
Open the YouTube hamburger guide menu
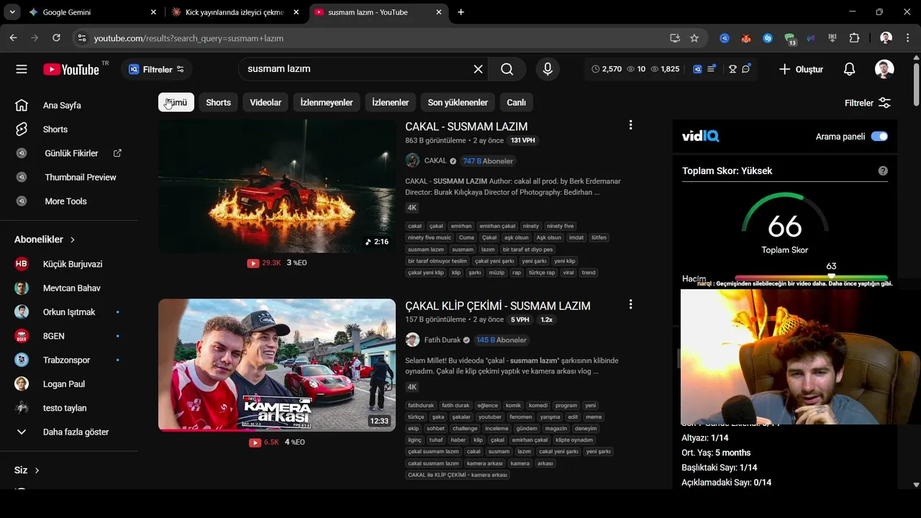(22, 69)
